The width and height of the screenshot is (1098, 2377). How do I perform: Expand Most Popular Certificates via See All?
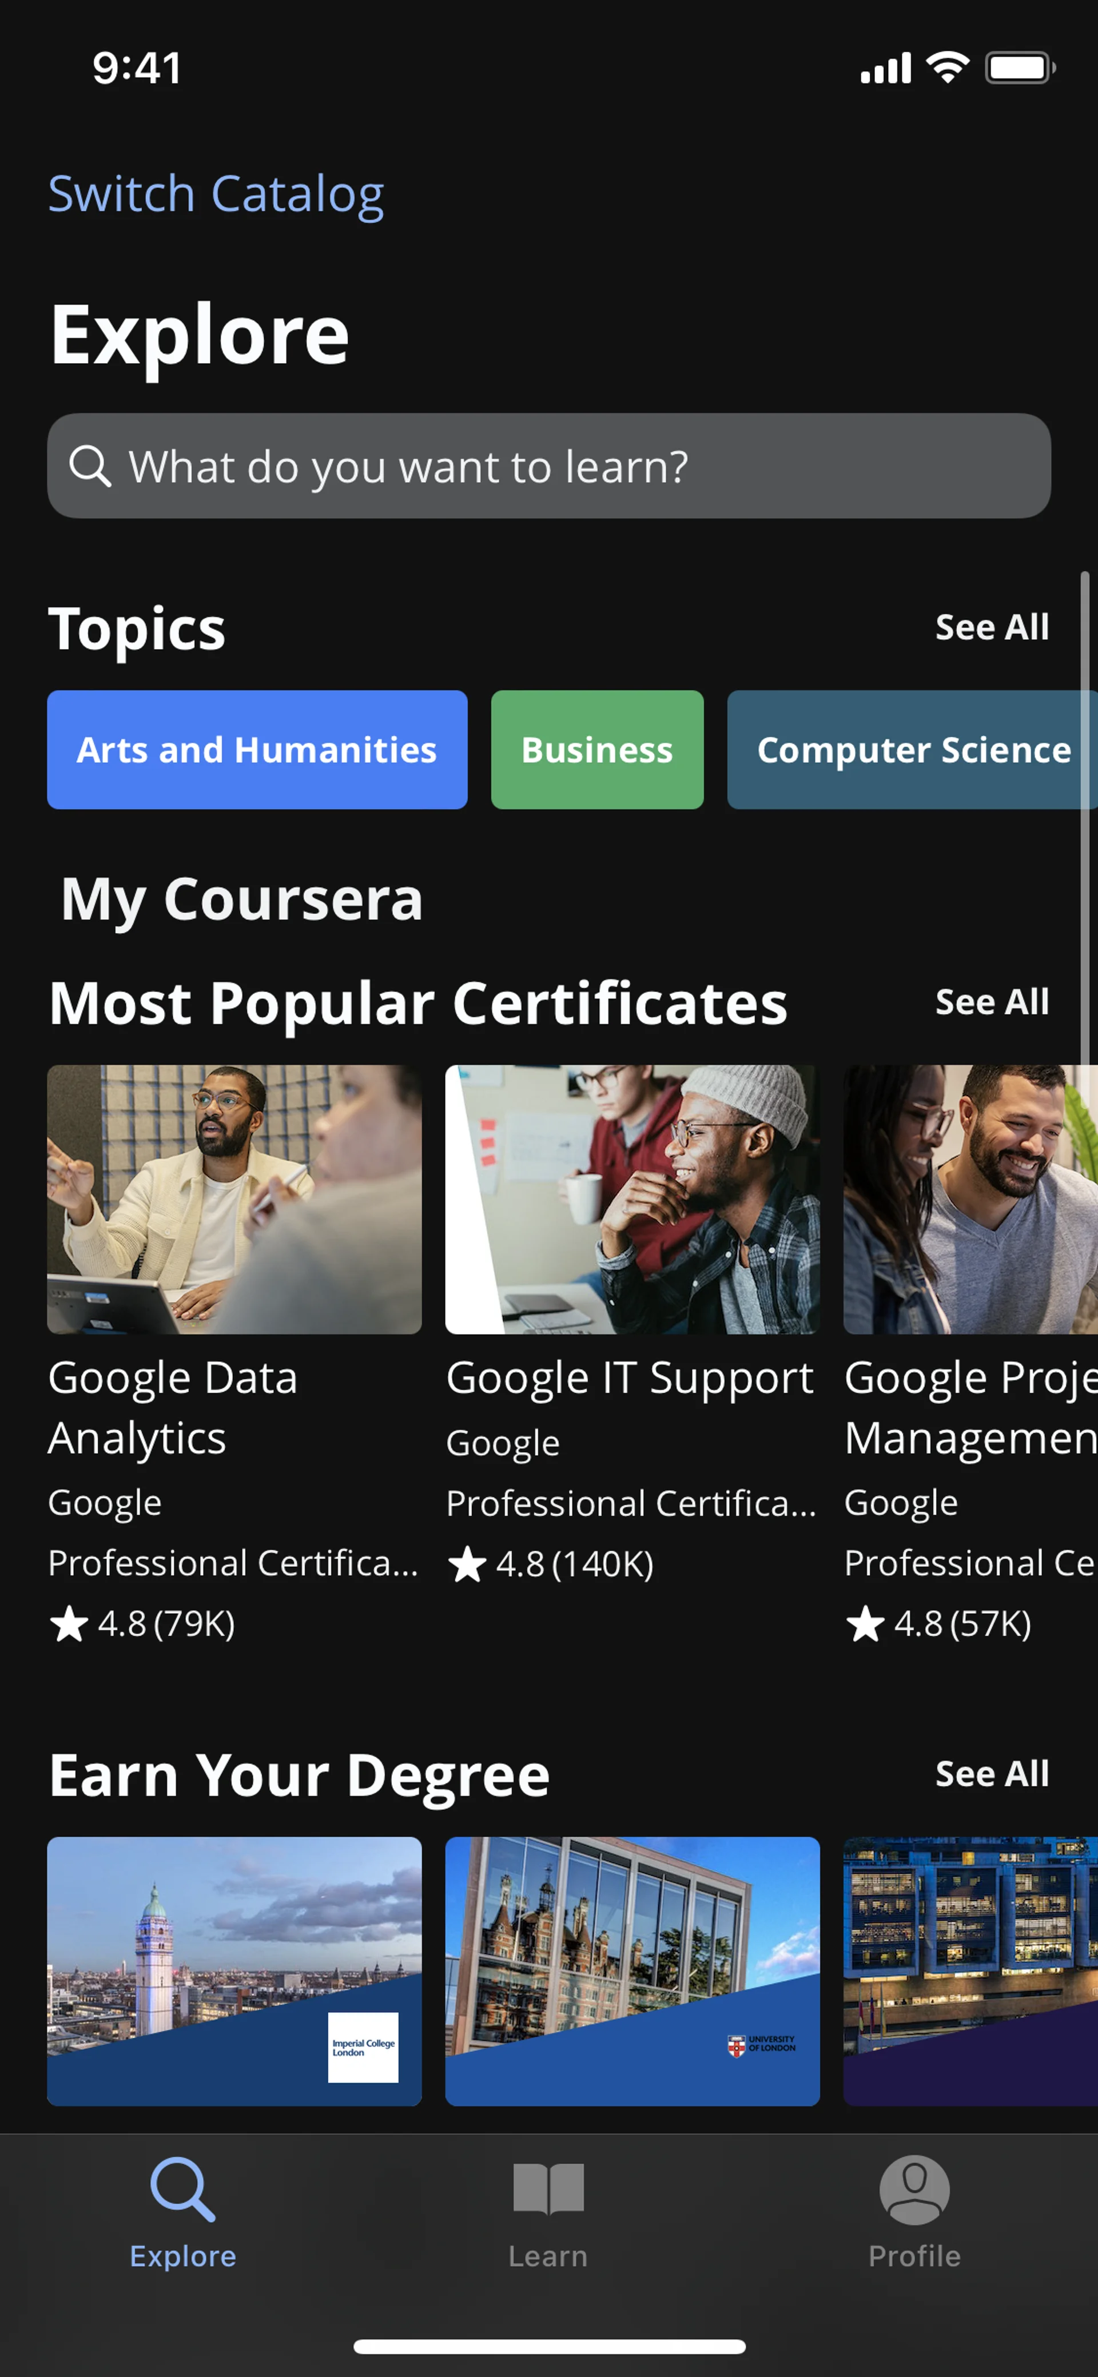(991, 1002)
